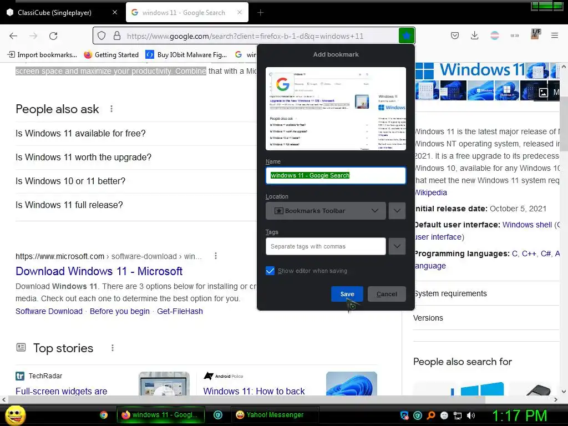Save page to Pocket icon
Viewport: 568px width, 426px height.
455,35
